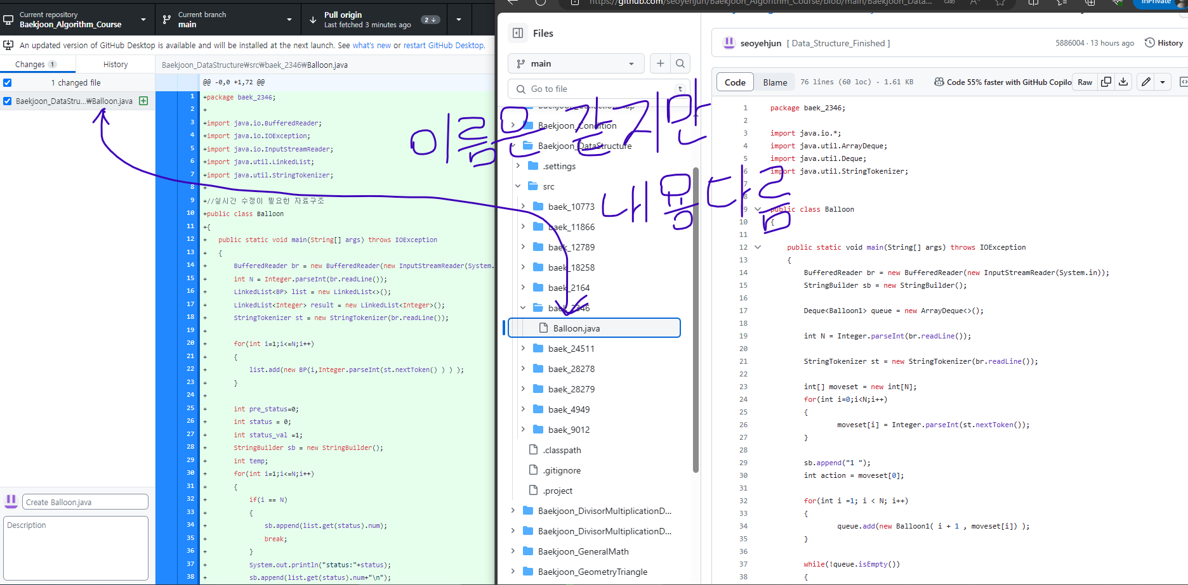Edit this file with the pencil icon
Viewport: 1188px width, 585px height.
[1146, 82]
